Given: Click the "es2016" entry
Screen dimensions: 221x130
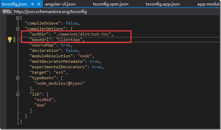Looking at the screenshot, I should (44, 100).
